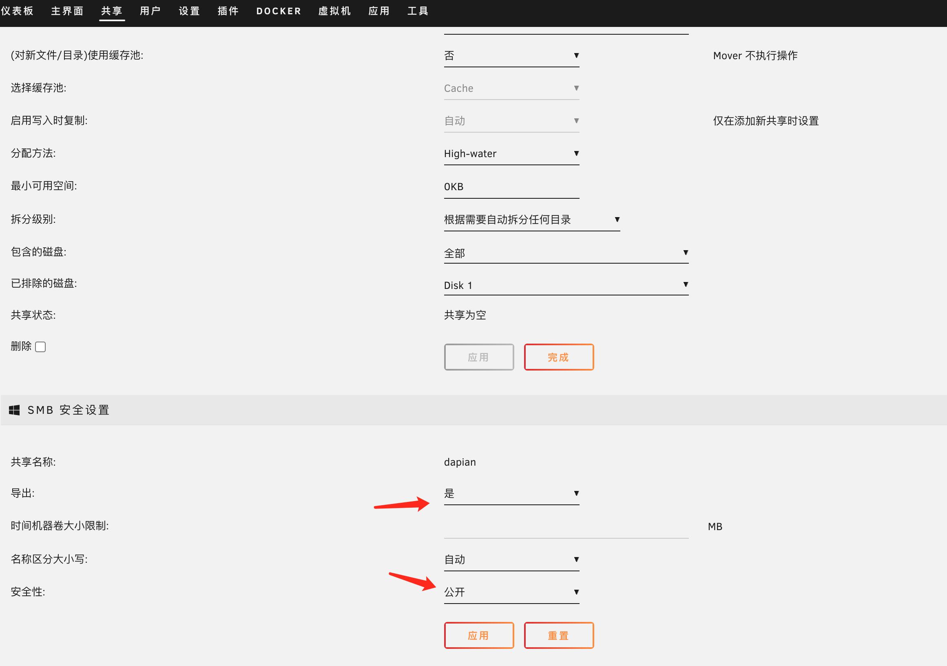Open the 导出 (export) dropdown set to 是
This screenshot has width=947, height=666.
[x=511, y=493]
